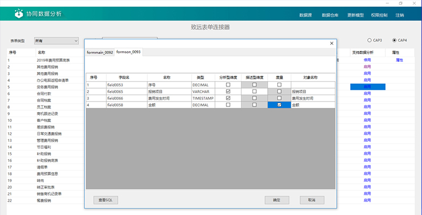The image size is (422, 215).
Task: Select cell field0066 in the dialog table
Action: tap(127, 98)
